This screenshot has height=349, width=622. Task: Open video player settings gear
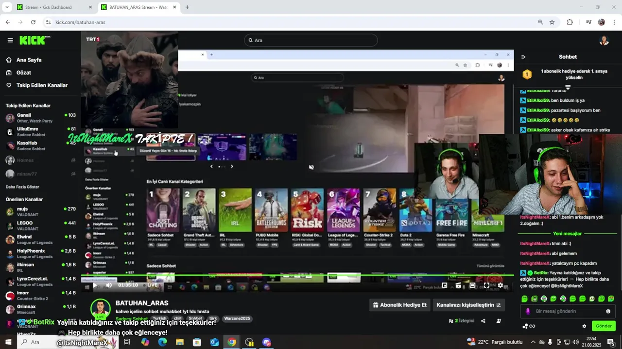501,286
